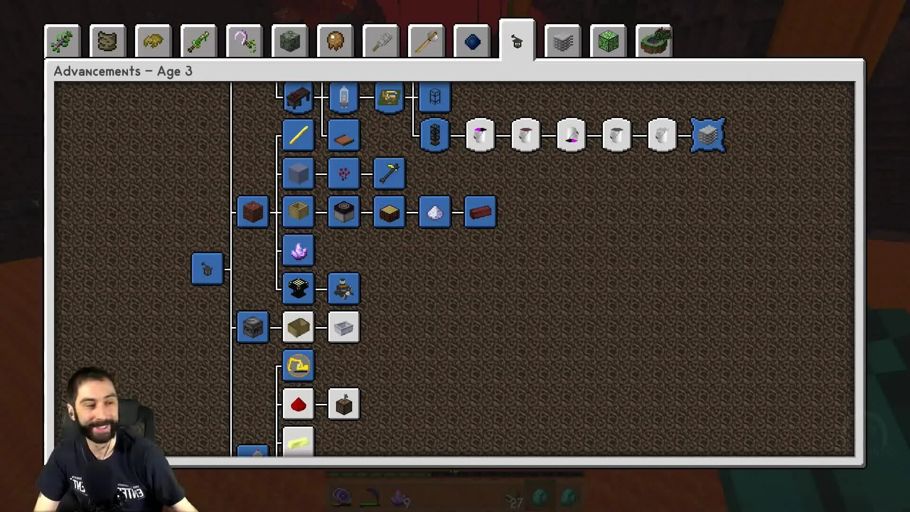Switch to the green maze cube tab

[609, 42]
